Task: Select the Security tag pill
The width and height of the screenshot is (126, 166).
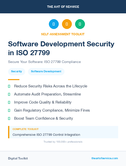Action: [17, 72]
